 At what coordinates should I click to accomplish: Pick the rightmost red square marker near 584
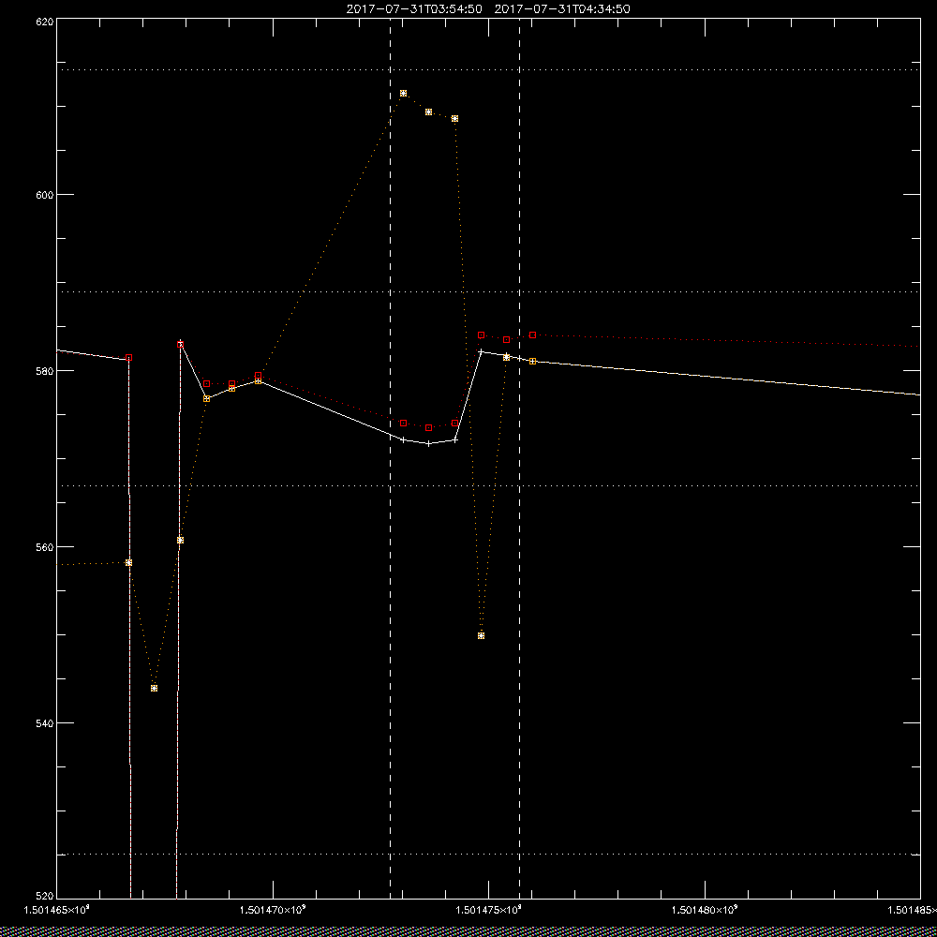coord(532,335)
